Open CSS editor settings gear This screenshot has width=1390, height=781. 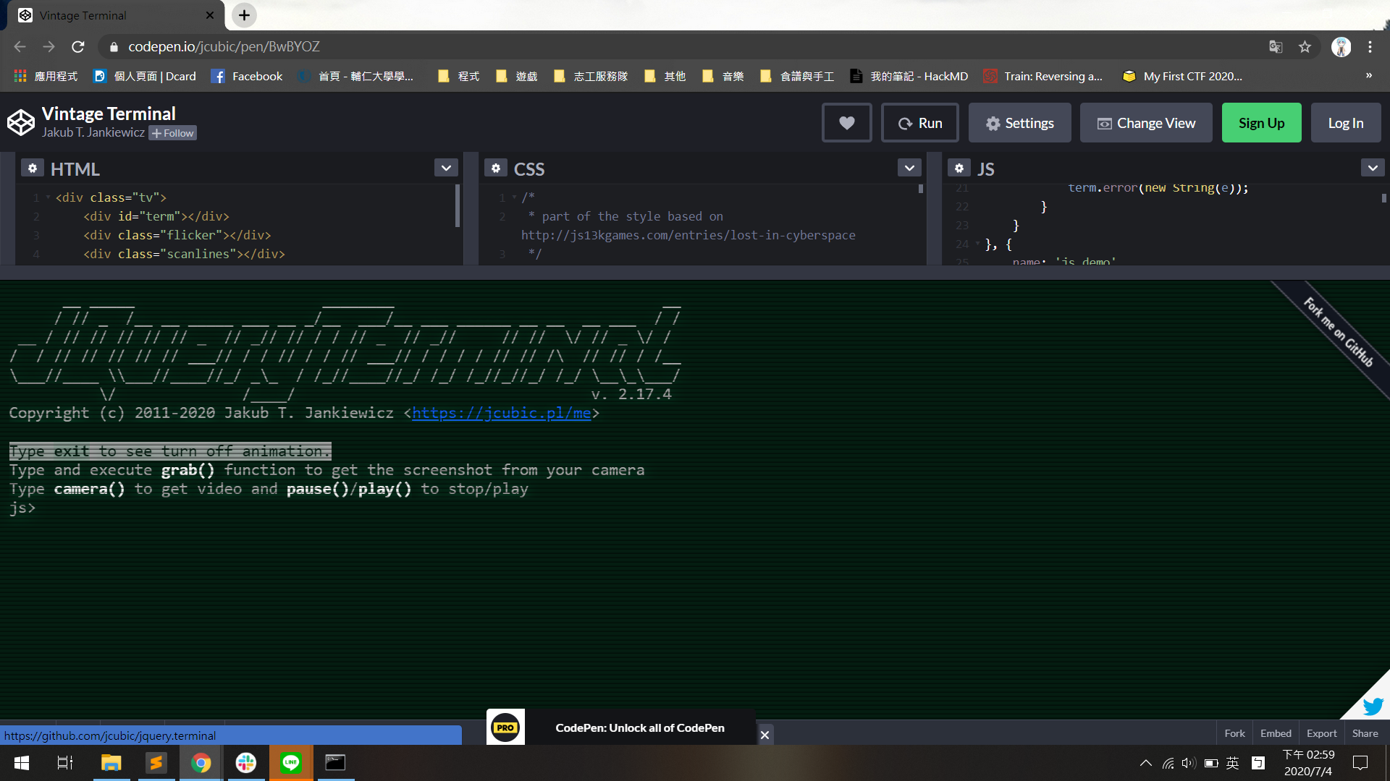pyautogui.click(x=495, y=168)
